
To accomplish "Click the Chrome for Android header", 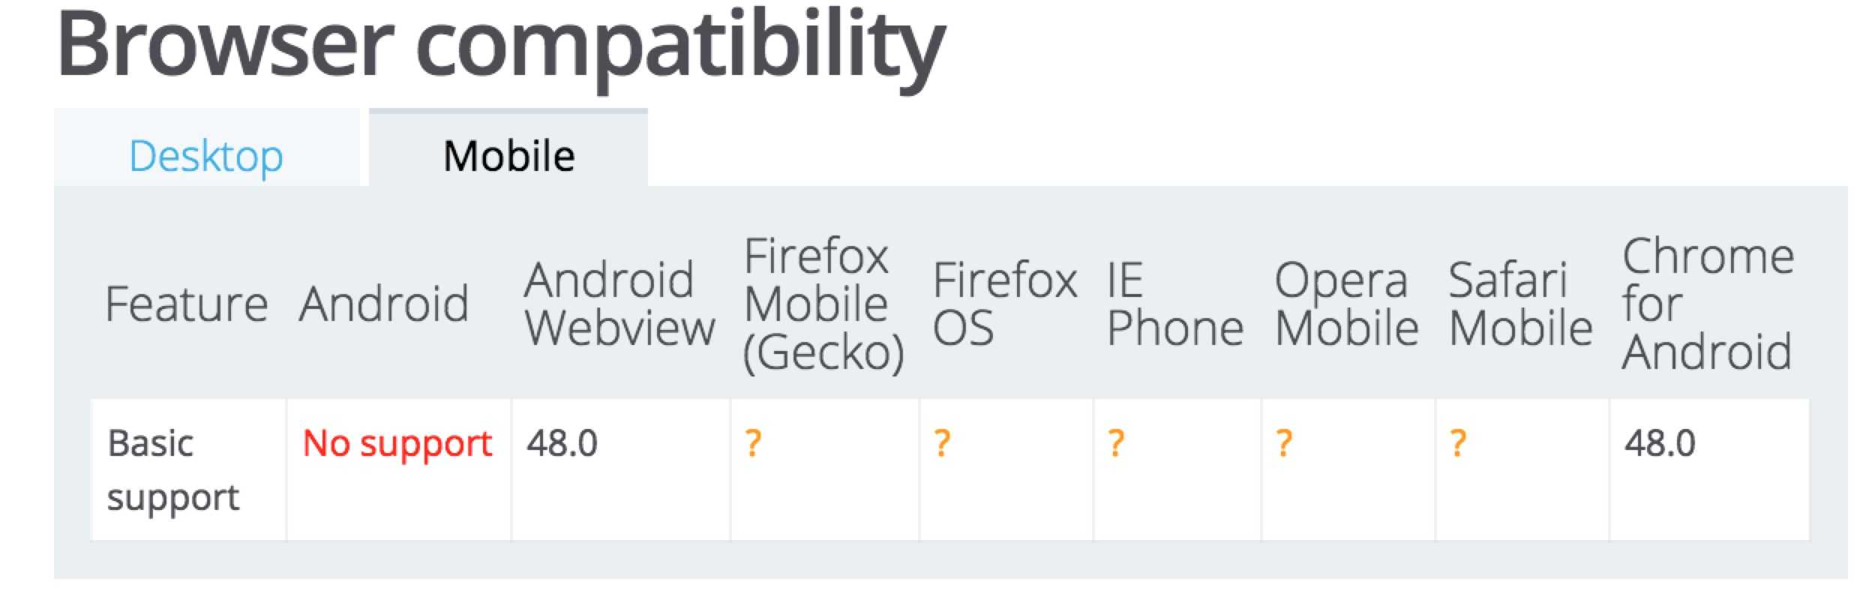I will [1708, 304].
